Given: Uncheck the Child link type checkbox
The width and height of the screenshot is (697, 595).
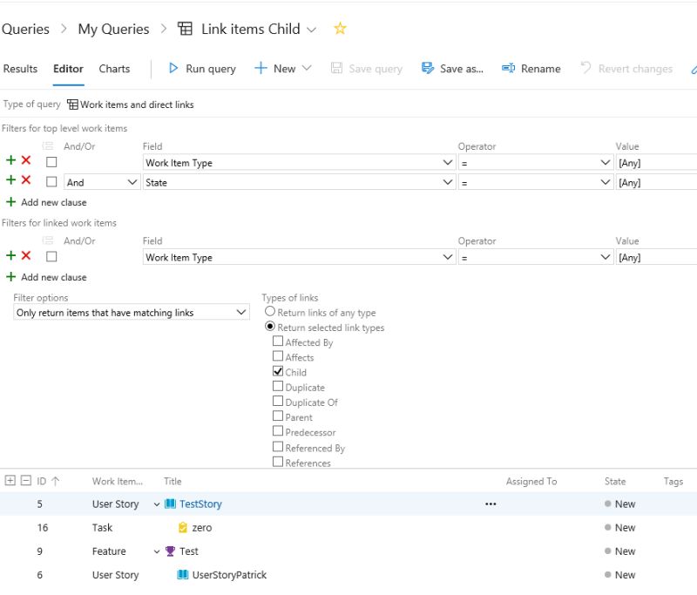Looking at the screenshot, I should pos(279,372).
